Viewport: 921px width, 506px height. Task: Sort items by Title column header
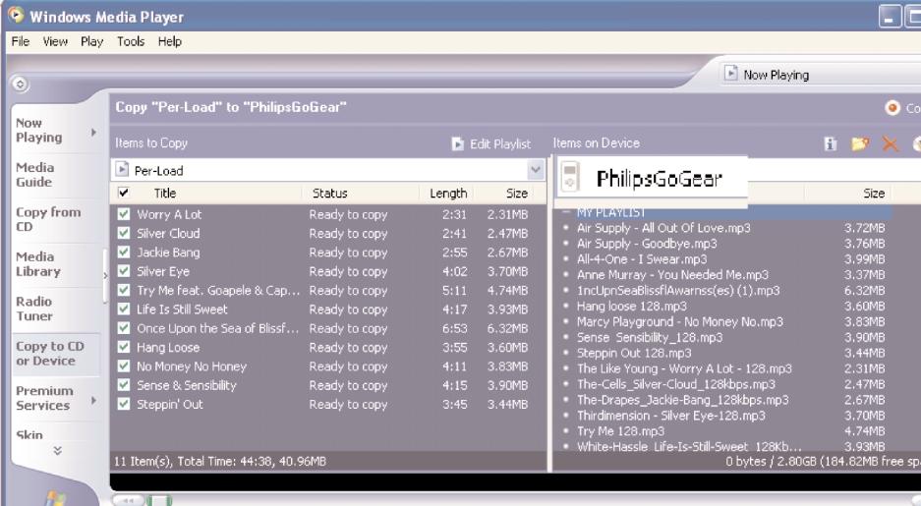tap(164, 194)
